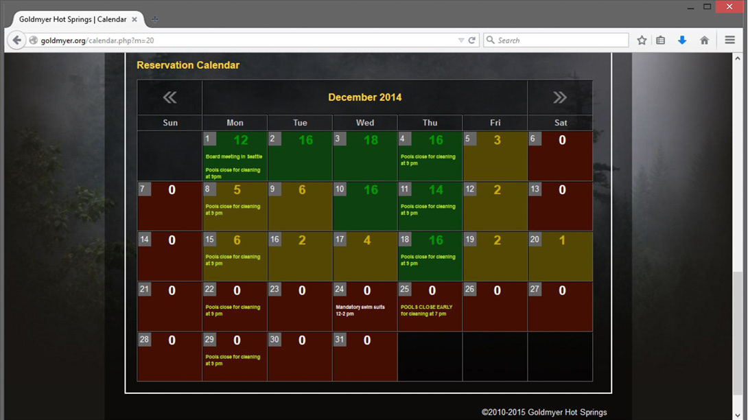The height and width of the screenshot is (420, 748).
Task: Click the search magnifier icon
Action: (x=490, y=40)
